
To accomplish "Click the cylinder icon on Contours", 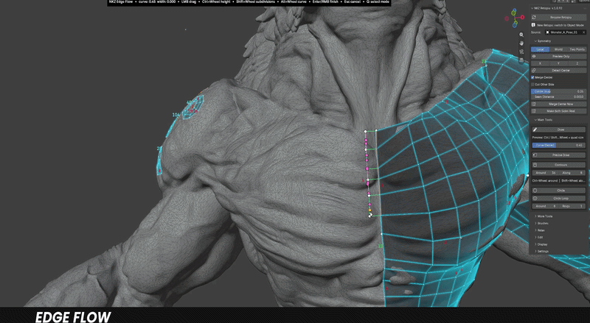I will 535,165.
